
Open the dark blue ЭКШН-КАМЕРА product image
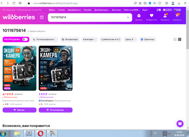pyautogui.click(x=56, y=68)
